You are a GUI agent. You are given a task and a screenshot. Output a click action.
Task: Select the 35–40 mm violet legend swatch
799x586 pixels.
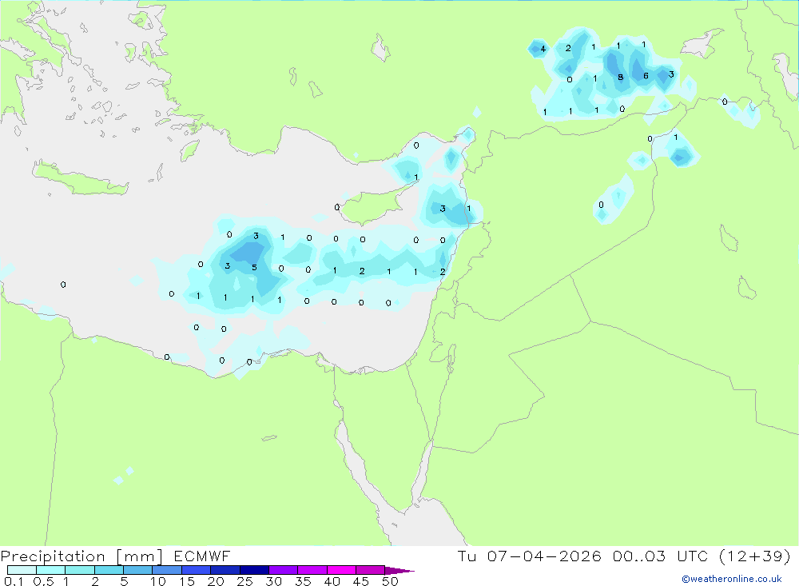coord(312,570)
